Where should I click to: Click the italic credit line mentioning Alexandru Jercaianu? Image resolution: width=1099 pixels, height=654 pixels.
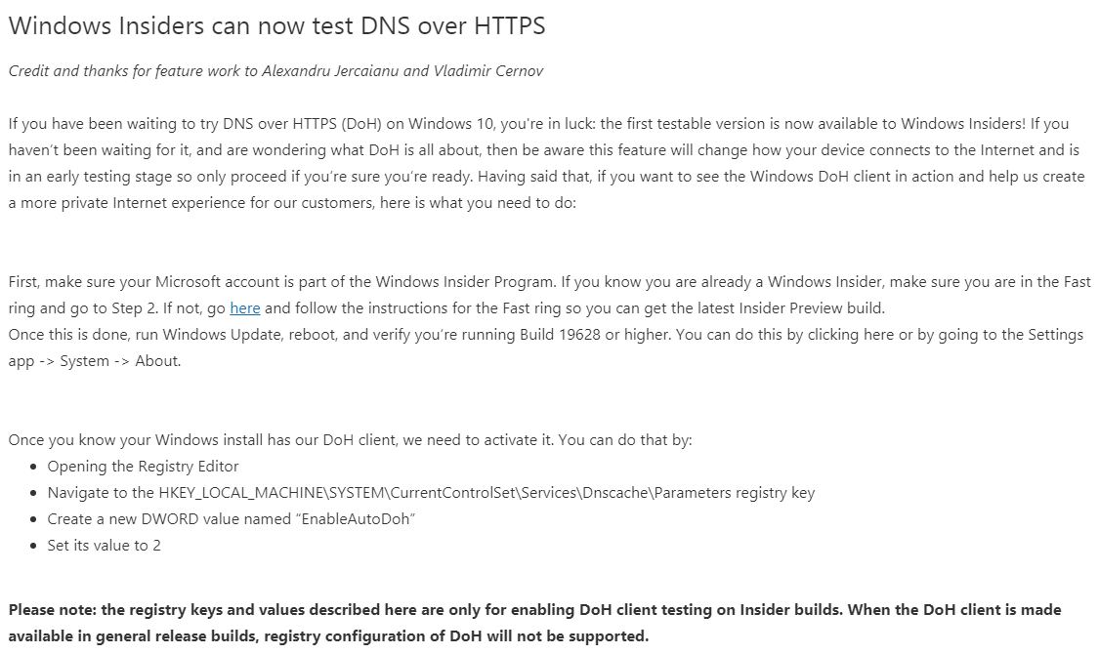[x=275, y=70]
